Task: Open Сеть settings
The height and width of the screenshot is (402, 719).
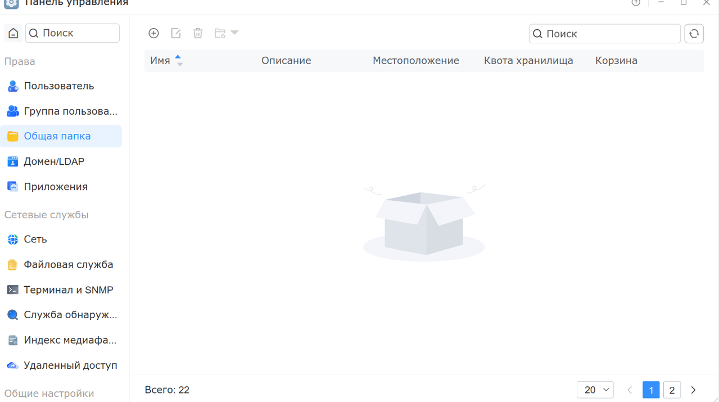Action: [61, 240]
